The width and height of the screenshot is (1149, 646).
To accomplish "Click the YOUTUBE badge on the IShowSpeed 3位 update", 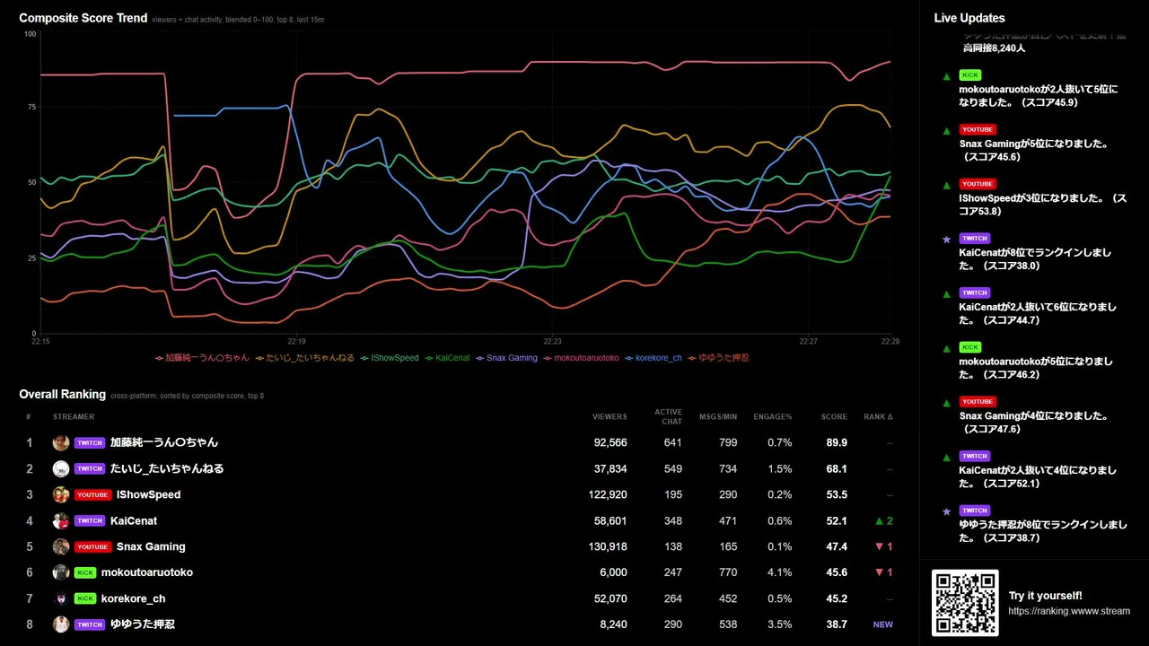I will coord(978,184).
